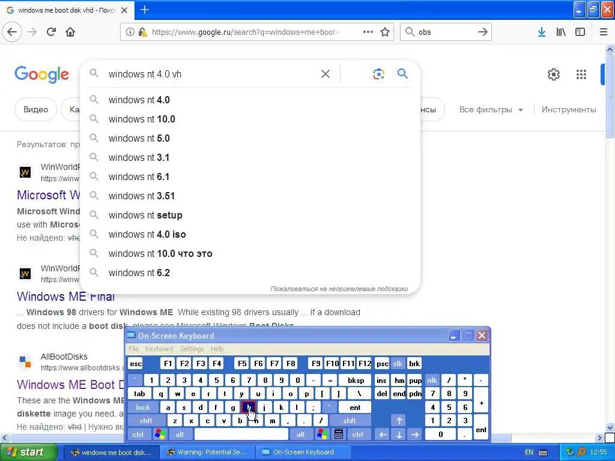Choose suggestion windows nt 10.0 что это

250,254
